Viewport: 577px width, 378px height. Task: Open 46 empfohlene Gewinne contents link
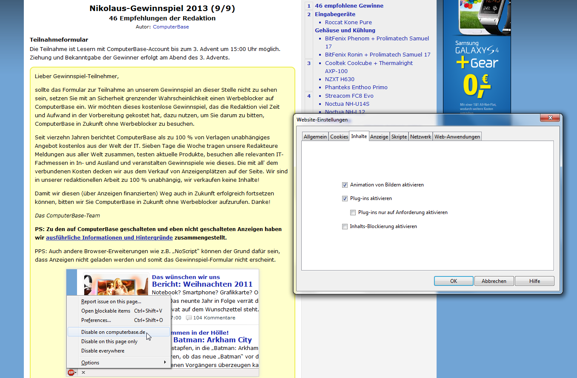[349, 6]
